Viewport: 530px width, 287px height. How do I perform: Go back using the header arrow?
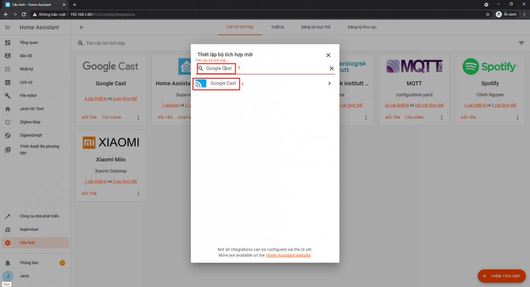[82, 27]
